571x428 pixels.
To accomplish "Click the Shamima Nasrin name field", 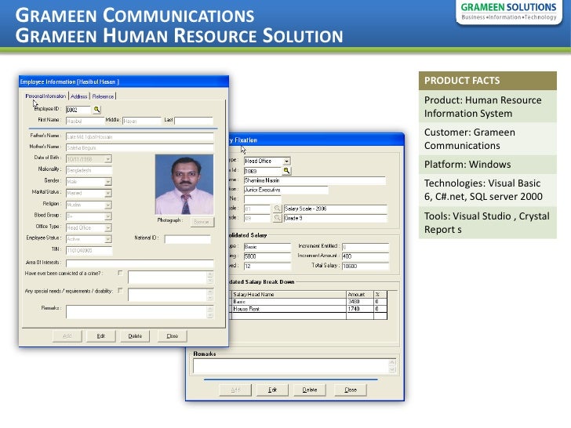I will [315, 180].
